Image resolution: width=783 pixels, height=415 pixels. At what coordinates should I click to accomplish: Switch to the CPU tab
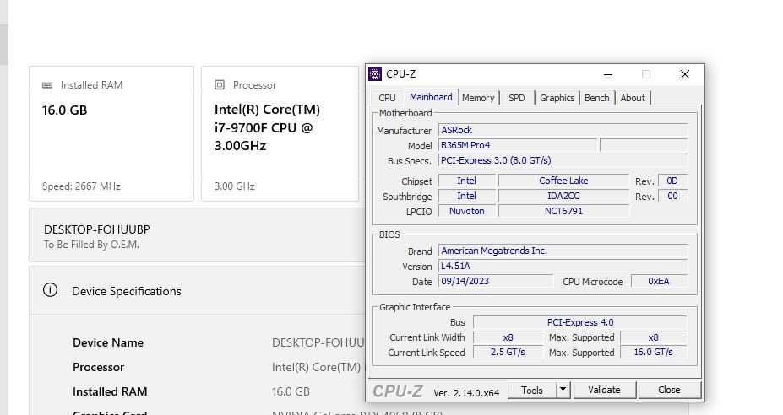coord(387,98)
